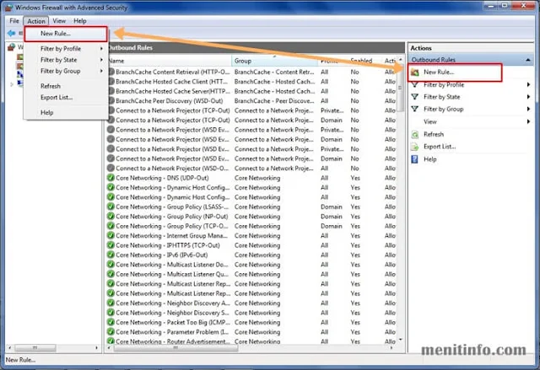Open Filter by State arrow in Actions pane
This screenshot has width=540, height=370.
point(528,97)
